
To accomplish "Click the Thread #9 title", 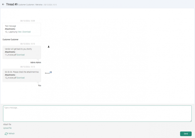I will [12, 4].
